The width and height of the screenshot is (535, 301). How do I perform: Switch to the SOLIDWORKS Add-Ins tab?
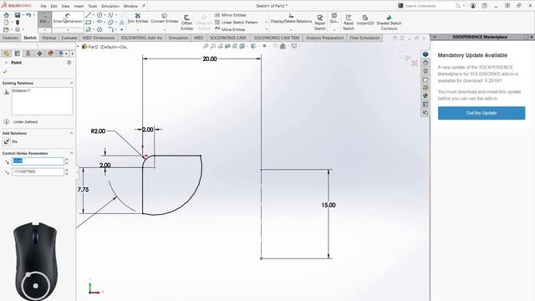(x=141, y=38)
